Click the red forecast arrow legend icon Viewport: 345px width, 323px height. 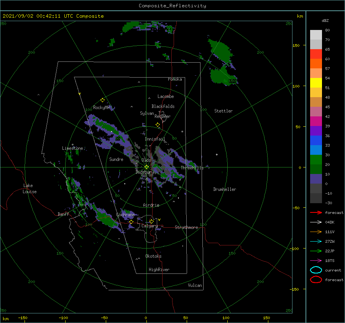(316, 212)
